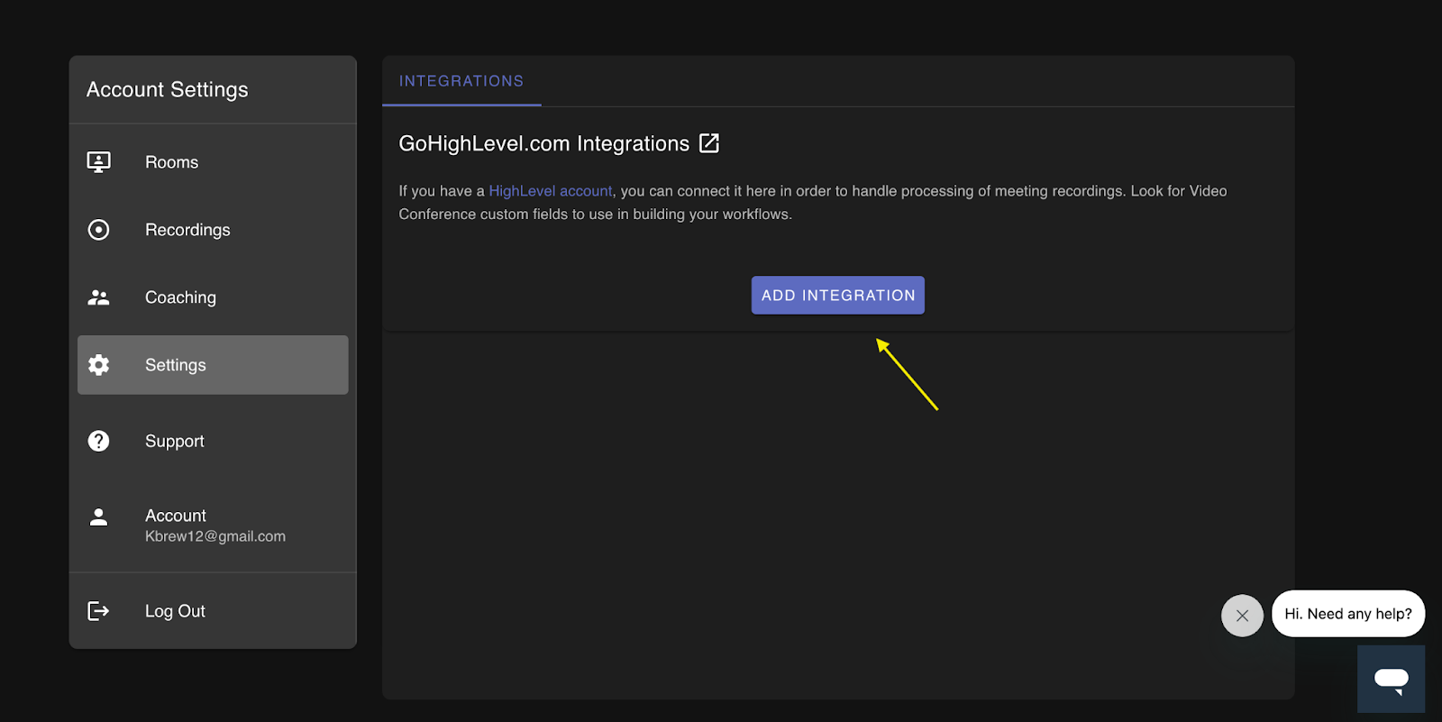Open the external link icon beside GoHighLevel.com Integrations
The height and width of the screenshot is (722, 1442).
[x=709, y=143]
